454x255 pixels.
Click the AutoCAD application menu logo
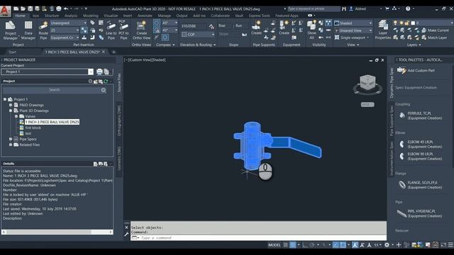[x=5, y=11]
